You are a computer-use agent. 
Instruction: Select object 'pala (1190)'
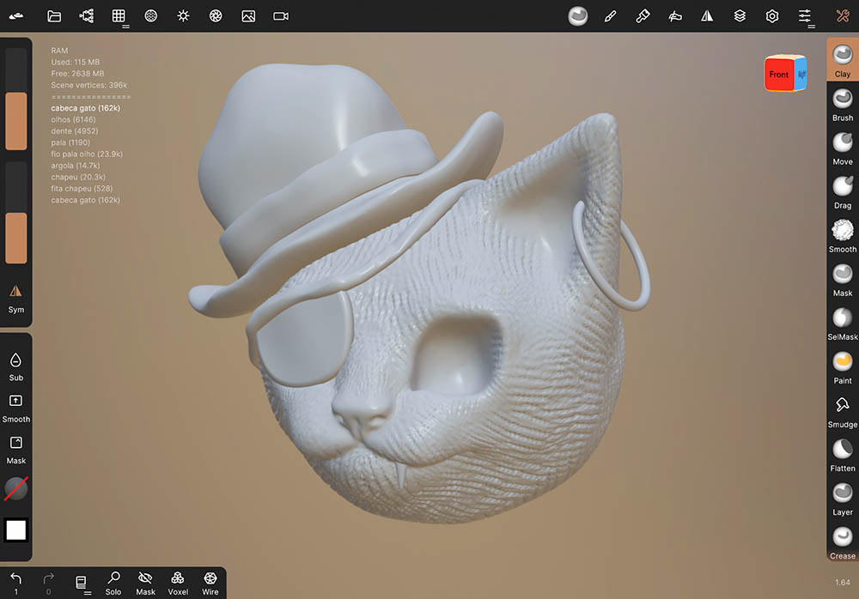point(70,142)
